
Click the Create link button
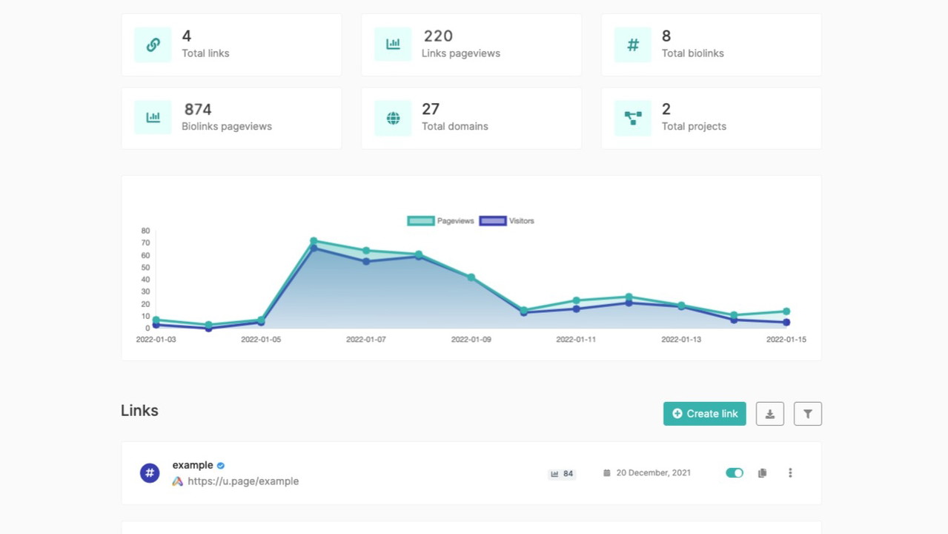point(704,414)
